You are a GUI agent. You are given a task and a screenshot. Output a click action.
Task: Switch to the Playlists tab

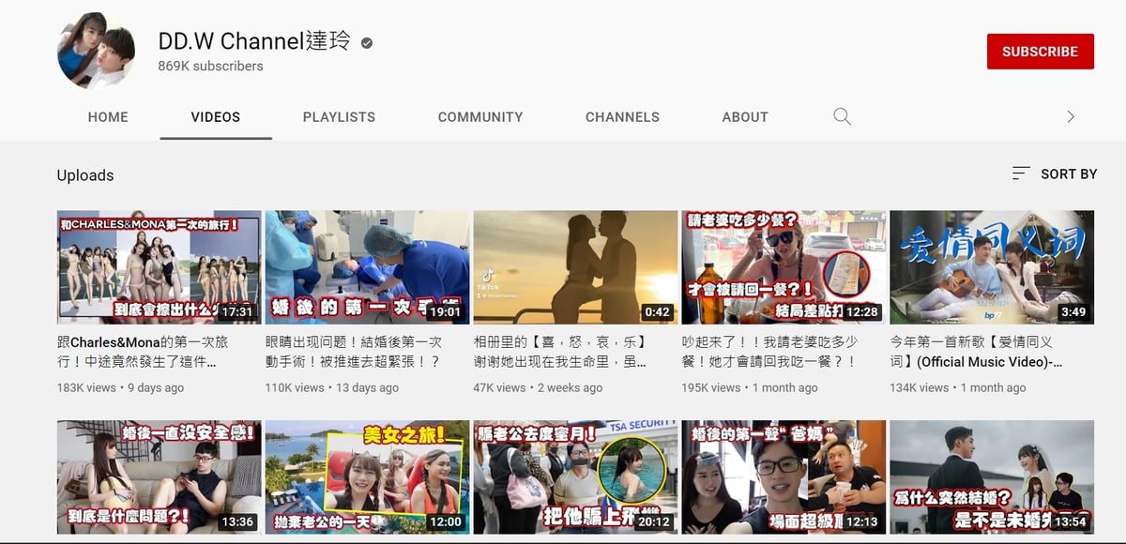tap(339, 117)
